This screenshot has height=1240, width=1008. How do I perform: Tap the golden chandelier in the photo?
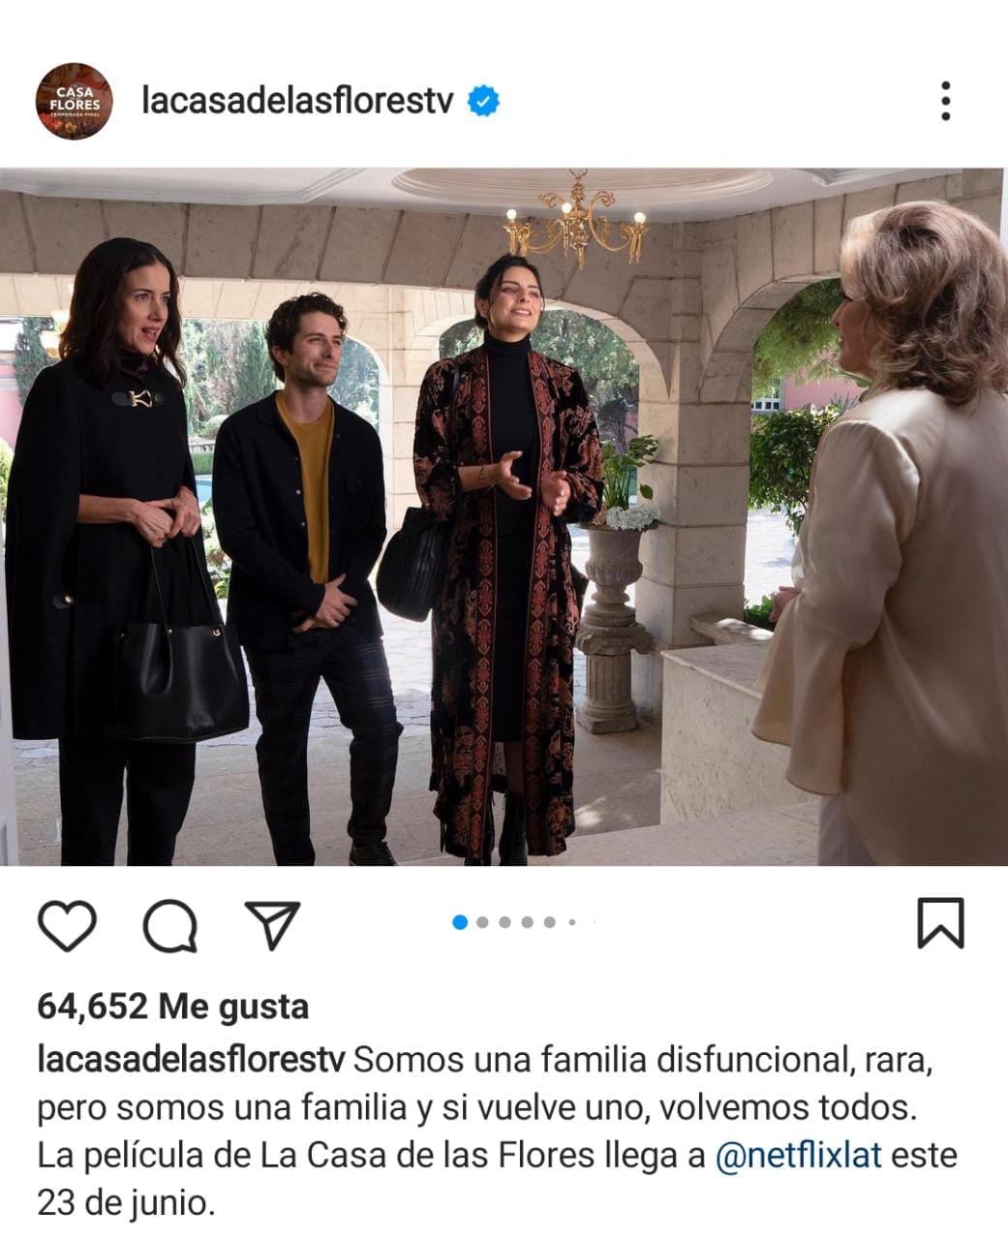tap(575, 221)
